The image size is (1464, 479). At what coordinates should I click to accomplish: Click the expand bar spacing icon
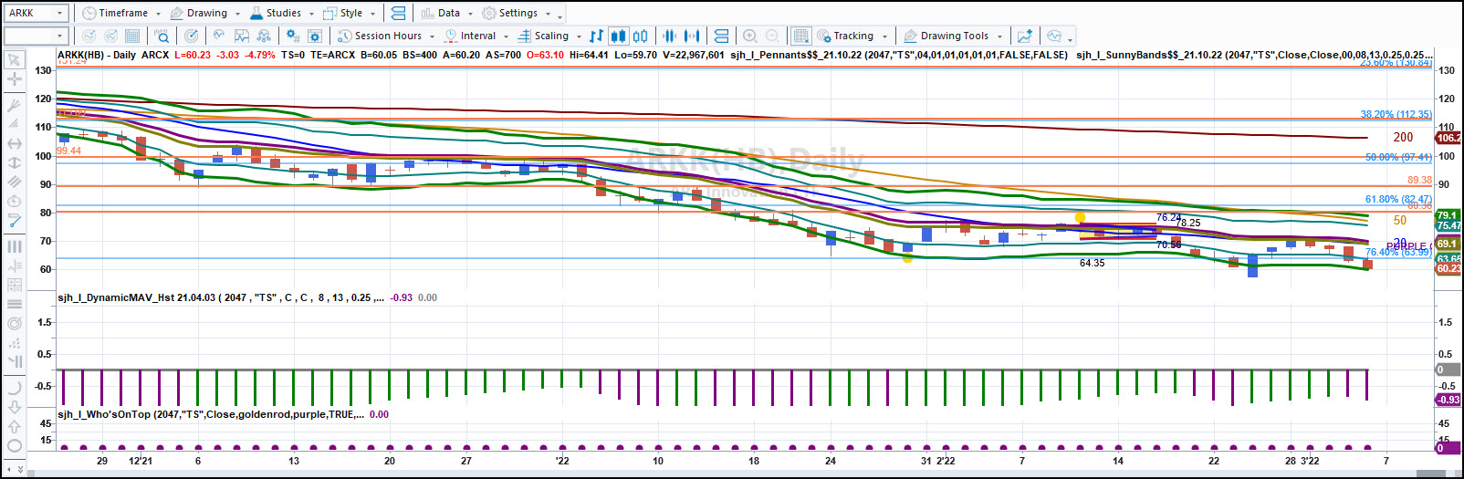click(x=692, y=36)
